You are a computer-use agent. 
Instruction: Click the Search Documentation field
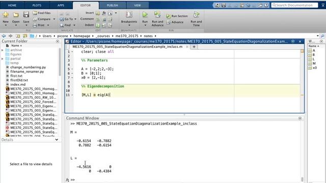click(x=294, y=5)
